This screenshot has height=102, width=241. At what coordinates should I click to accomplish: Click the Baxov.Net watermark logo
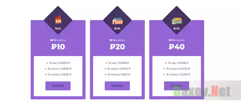click(202, 92)
